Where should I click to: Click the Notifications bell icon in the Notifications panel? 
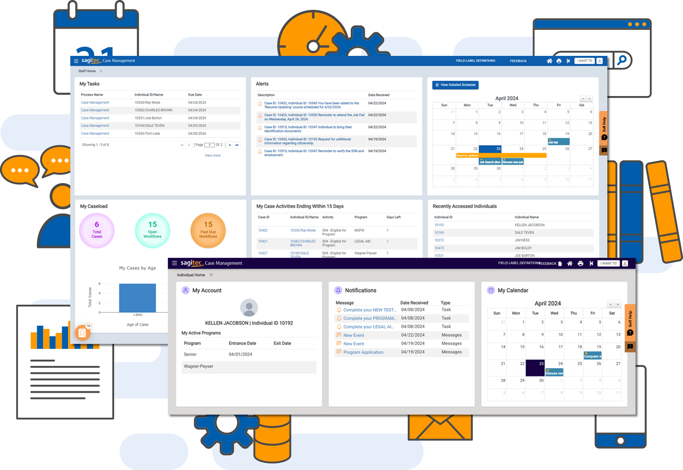point(338,290)
